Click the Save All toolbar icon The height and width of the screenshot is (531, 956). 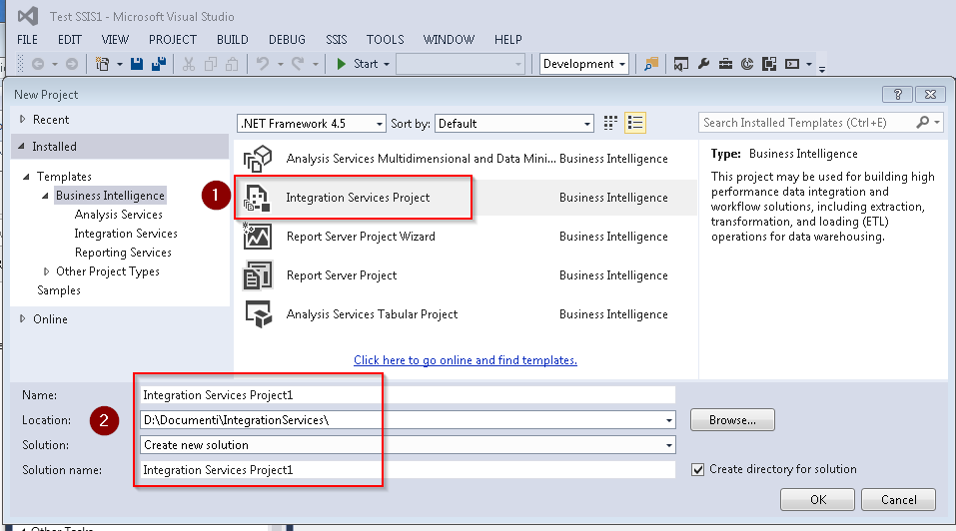[159, 64]
